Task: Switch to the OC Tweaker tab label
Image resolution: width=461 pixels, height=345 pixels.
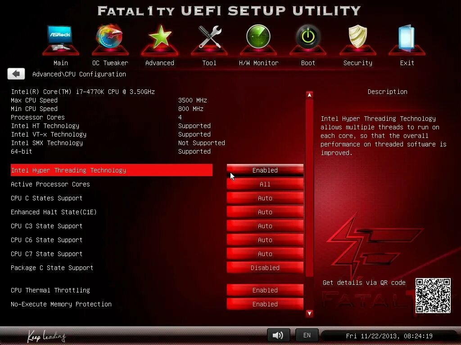Action: [x=110, y=63]
